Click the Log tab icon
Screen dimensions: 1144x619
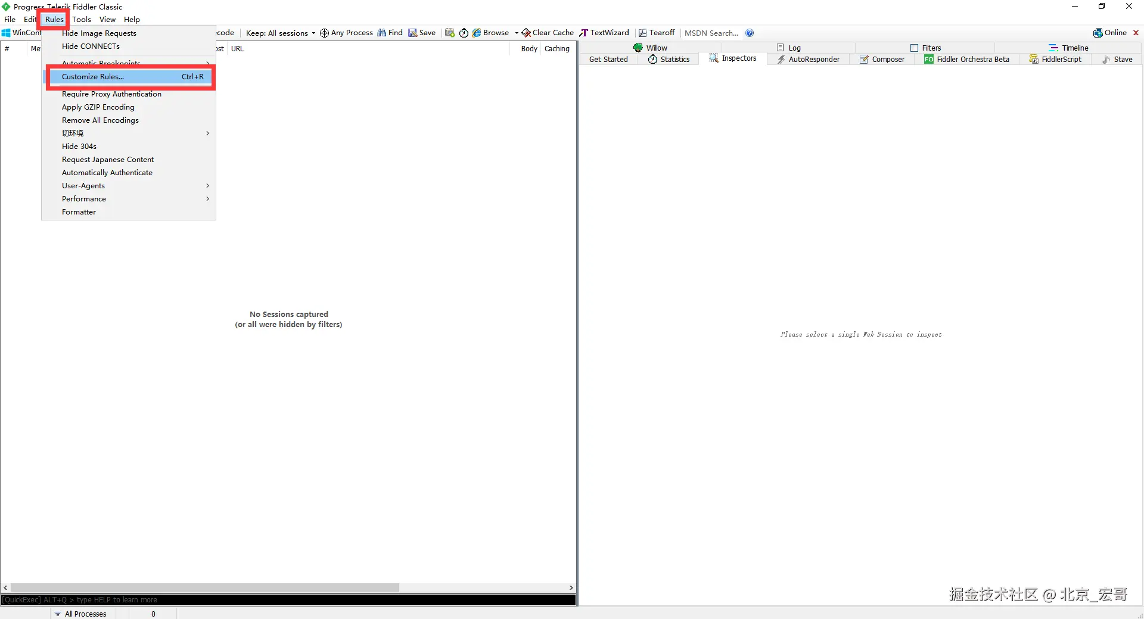pos(781,48)
